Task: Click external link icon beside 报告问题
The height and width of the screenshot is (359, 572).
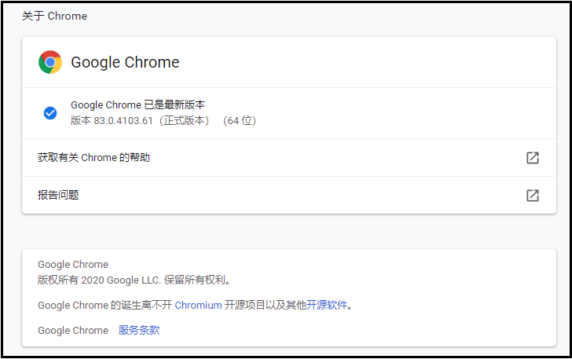Action: click(x=533, y=196)
